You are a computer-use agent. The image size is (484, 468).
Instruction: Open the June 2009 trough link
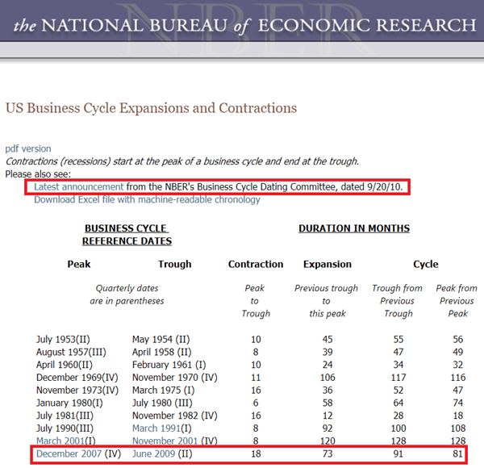point(153,453)
